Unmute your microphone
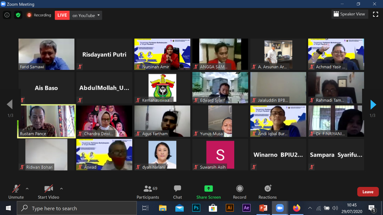The image size is (383, 215). click(x=16, y=191)
